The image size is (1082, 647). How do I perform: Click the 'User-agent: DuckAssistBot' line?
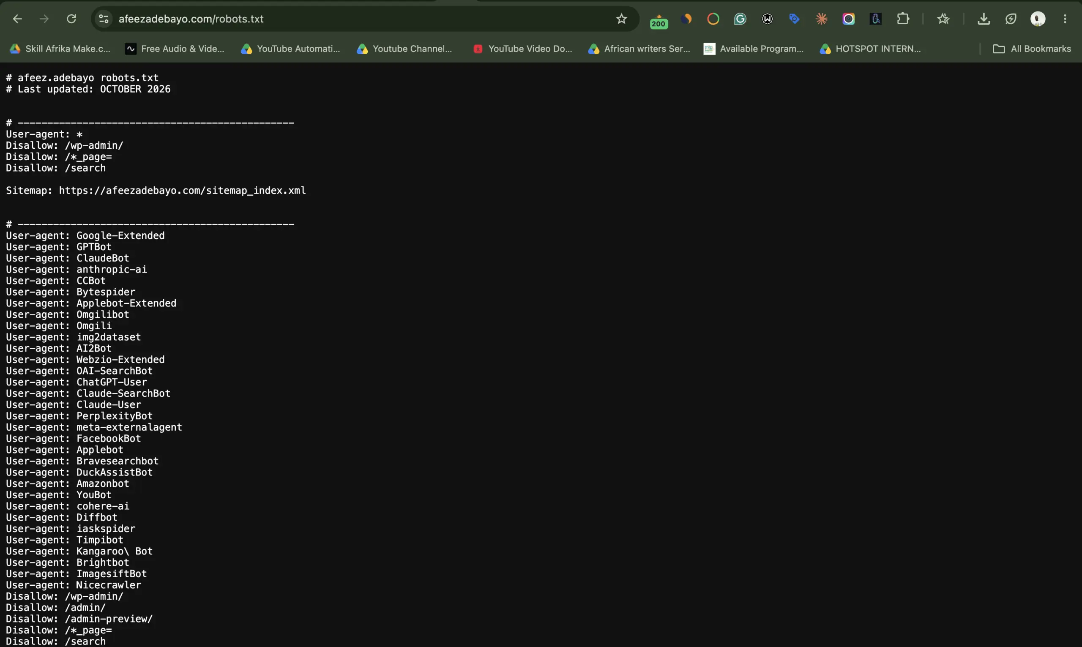pyautogui.click(x=79, y=472)
